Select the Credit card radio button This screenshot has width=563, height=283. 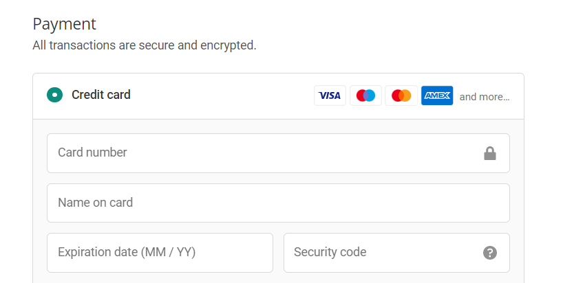(x=54, y=95)
